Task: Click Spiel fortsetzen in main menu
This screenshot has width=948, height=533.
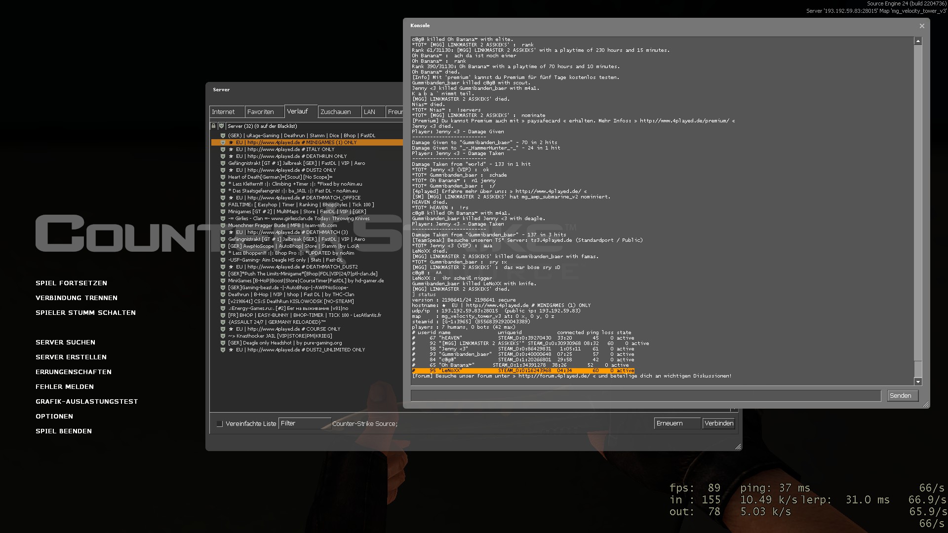Action: click(x=71, y=283)
